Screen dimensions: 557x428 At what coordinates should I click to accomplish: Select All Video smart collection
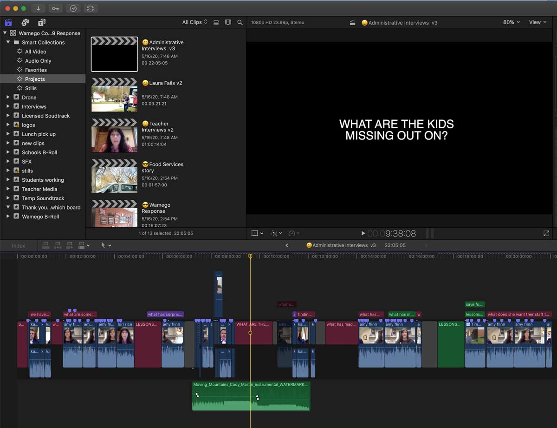click(x=35, y=52)
